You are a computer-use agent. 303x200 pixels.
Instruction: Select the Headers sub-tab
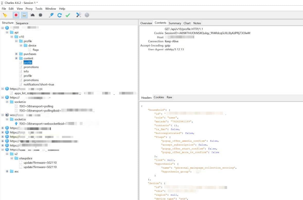[x=146, y=98]
